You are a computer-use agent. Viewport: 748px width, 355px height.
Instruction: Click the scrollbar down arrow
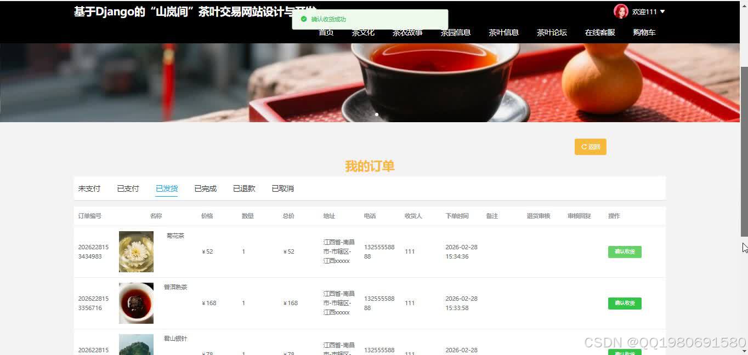[x=744, y=351]
